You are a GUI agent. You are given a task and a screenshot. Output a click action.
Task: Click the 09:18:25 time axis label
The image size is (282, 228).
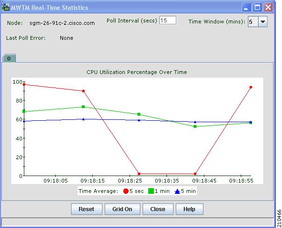[x=130, y=181]
